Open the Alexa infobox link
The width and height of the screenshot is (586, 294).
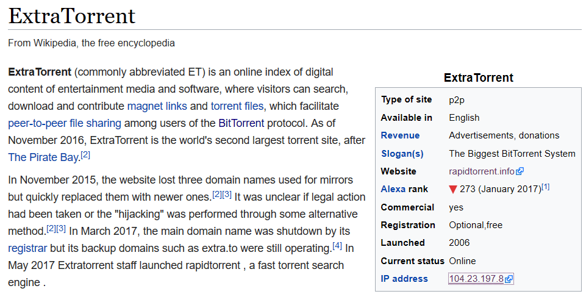click(393, 189)
